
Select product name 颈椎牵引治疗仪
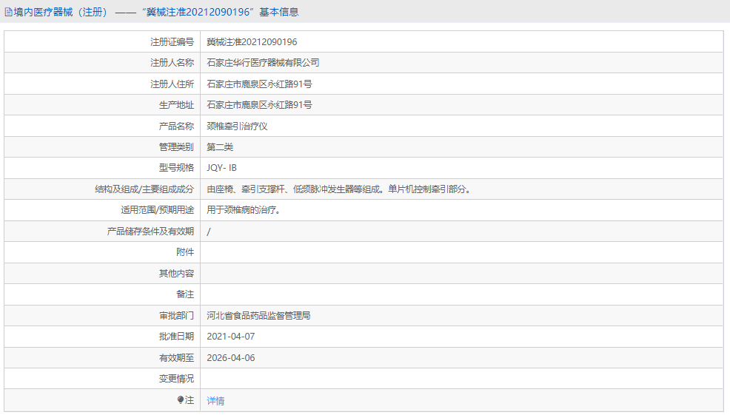pyautogui.click(x=237, y=126)
